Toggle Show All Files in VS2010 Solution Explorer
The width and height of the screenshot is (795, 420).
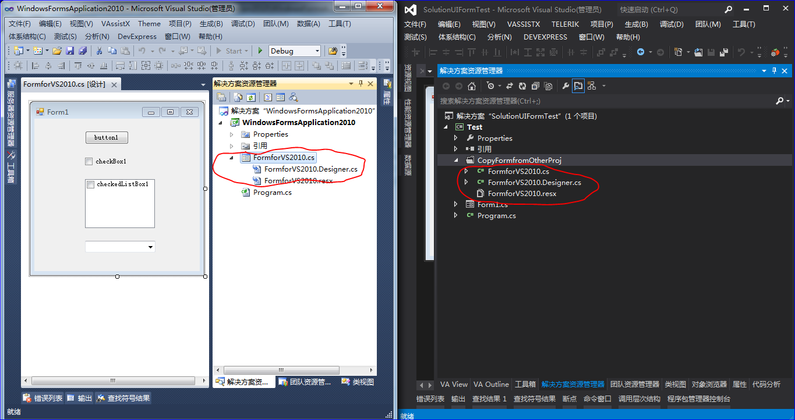(x=238, y=97)
